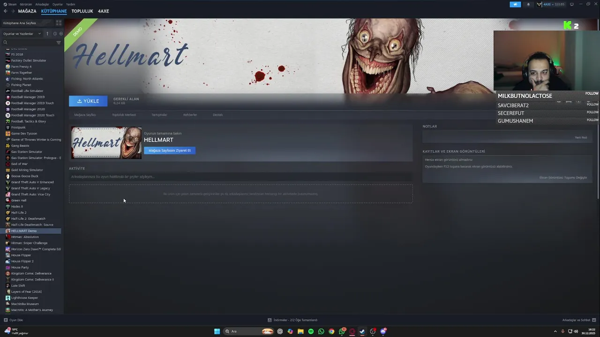This screenshot has height=337, width=600.
Task: Open Spotify from the taskbar
Action: tap(311, 331)
